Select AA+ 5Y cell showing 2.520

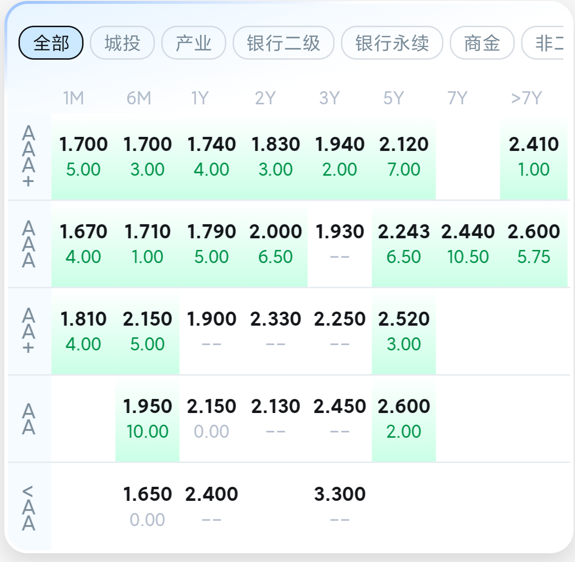pyautogui.click(x=404, y=331)
